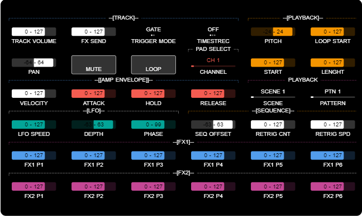Screen dimensions: 362x217
Task: Click the FX2 P3 slider
Action: pos(153,186)
